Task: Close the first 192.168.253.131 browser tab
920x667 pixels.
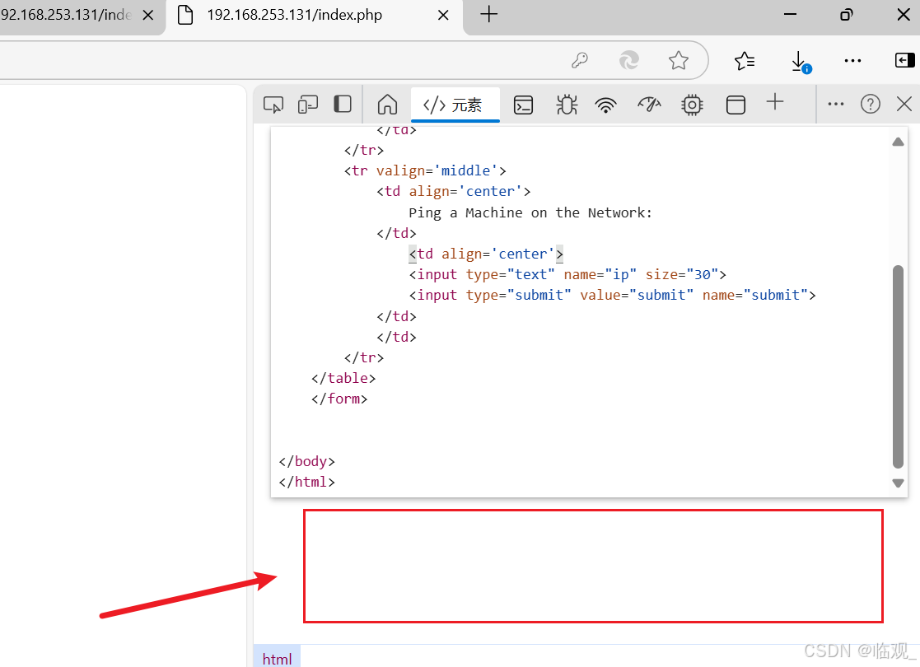Action: point(148,16)
